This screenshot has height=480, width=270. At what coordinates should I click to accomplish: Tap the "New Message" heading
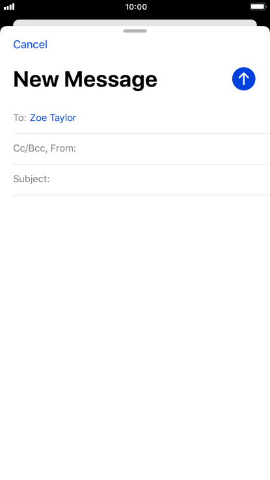[x=85, y=79]
